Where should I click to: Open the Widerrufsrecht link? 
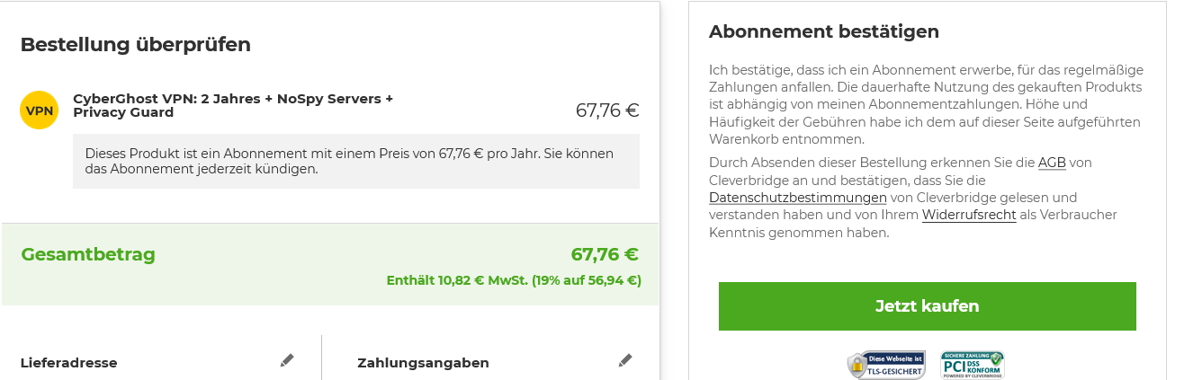[969, 215]
